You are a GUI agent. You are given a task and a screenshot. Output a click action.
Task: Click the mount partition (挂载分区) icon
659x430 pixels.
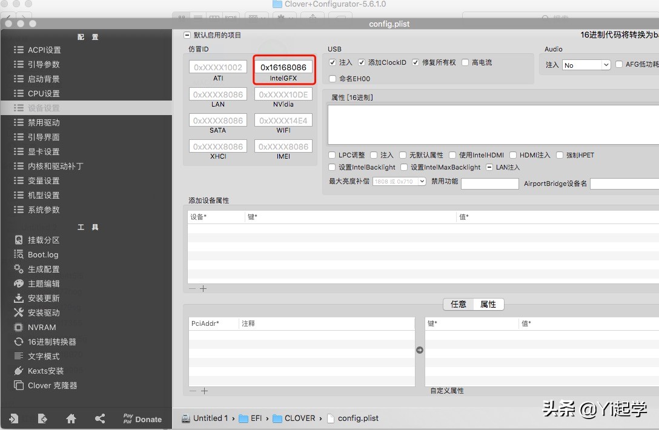pyautogui.click(x=19, y=240)
